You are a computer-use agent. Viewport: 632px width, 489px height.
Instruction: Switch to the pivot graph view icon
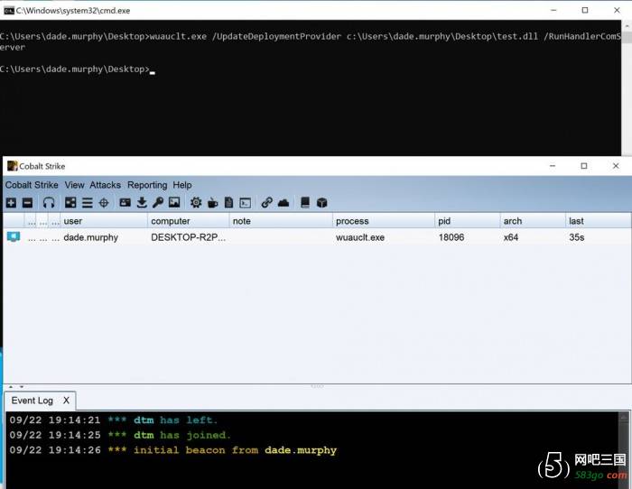point(70,203)
